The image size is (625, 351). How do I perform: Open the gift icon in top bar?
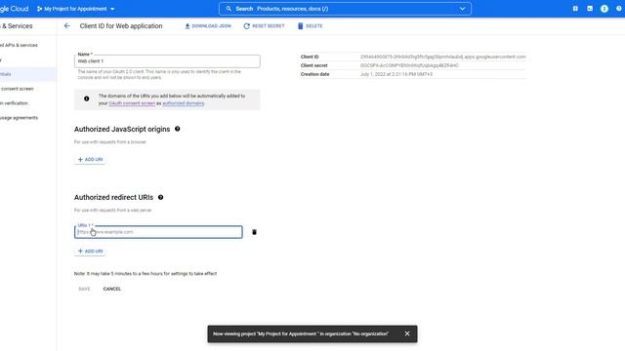click(x=575, y=9)
